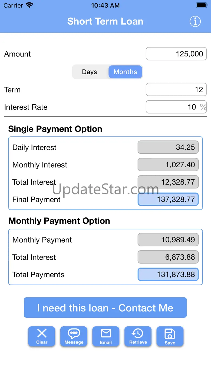
Task: Tap the Monthly Payment result field
Action: 168,240
